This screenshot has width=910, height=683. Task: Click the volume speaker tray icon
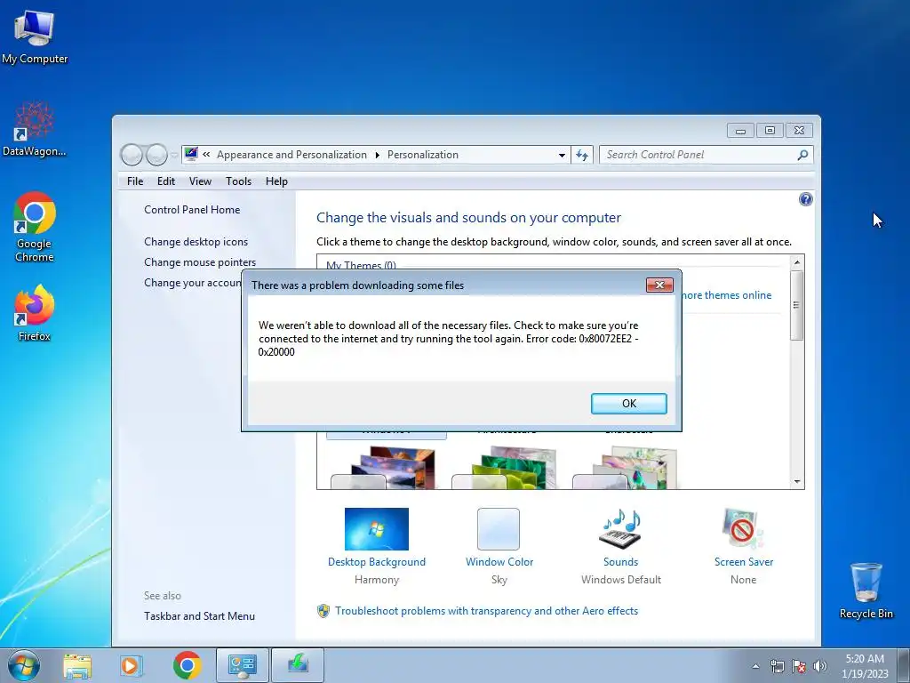(x=820, y=666)
